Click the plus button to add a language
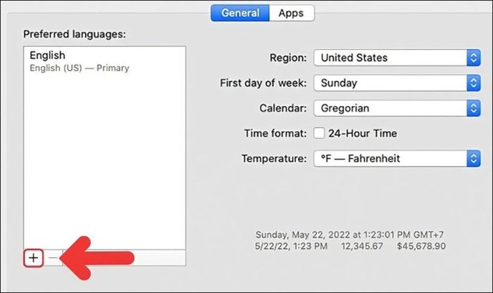The height and width of the screenshot is (293, 493). click(33, 258)
